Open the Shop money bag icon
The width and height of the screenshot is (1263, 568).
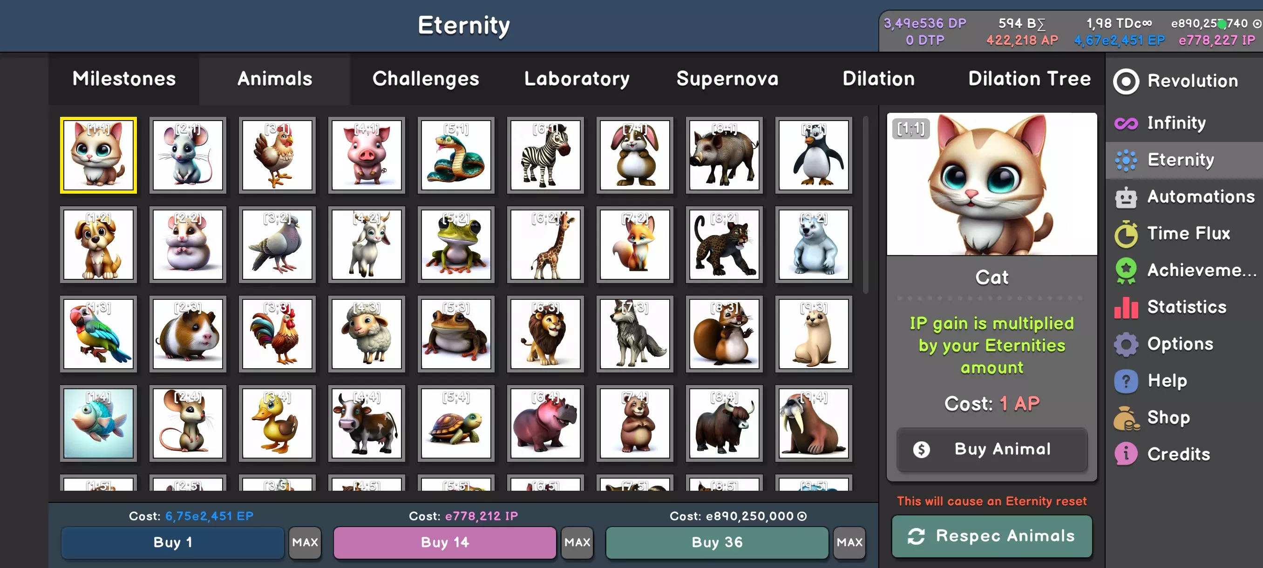1126,418
